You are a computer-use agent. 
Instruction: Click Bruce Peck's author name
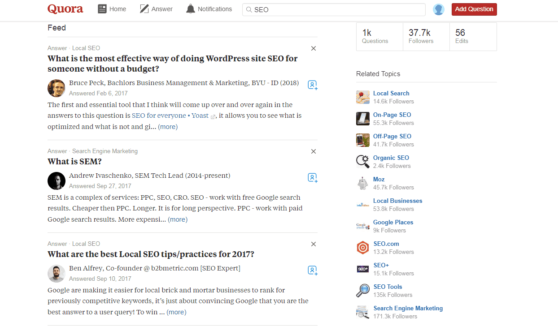pos(86,83)
